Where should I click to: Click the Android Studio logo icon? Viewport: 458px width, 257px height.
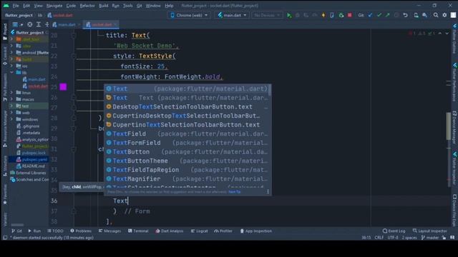6,5
